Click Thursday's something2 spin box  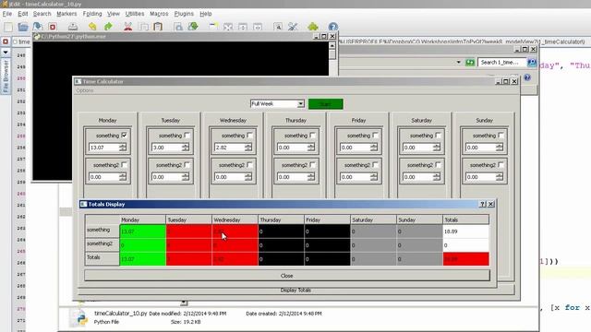click(x=295, y=177)
